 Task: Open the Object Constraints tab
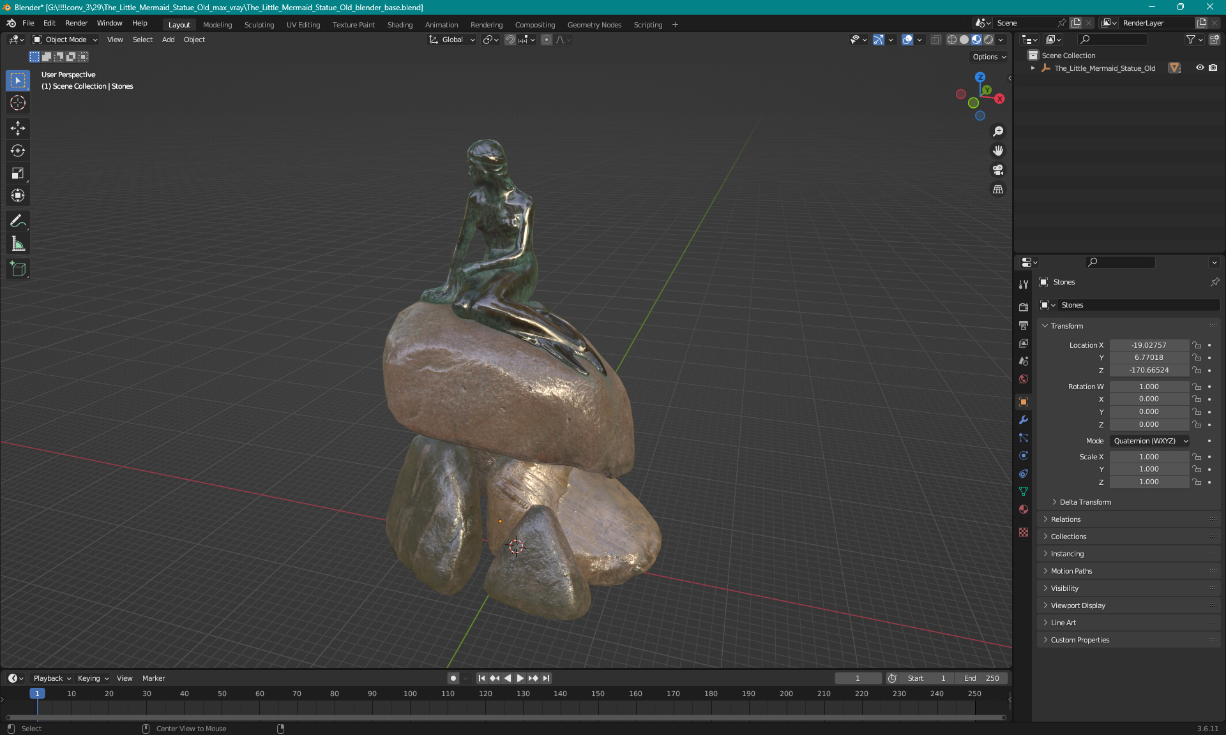tap(1024, 473)
